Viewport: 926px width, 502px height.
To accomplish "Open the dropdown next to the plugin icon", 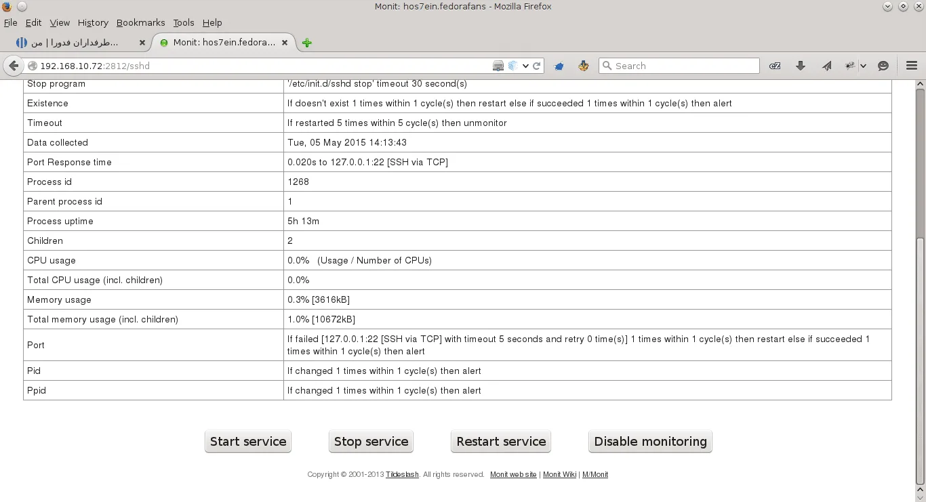I will tap(863, 66).
